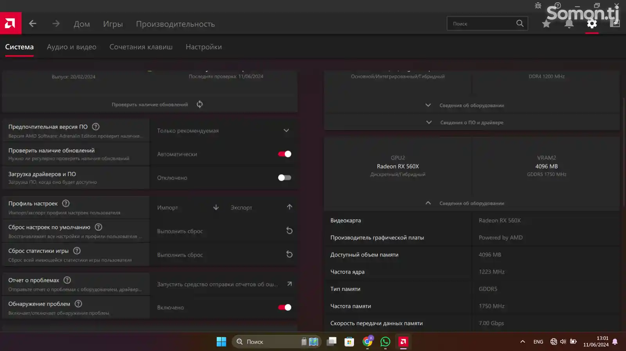
Task: Show hidden tray icons chevron
Action: click(522, 342)
